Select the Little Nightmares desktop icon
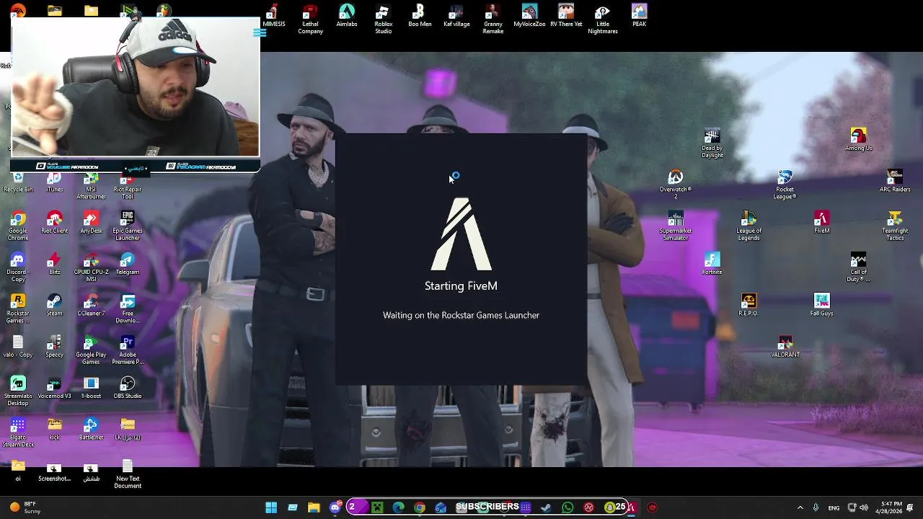 point(603,19)
